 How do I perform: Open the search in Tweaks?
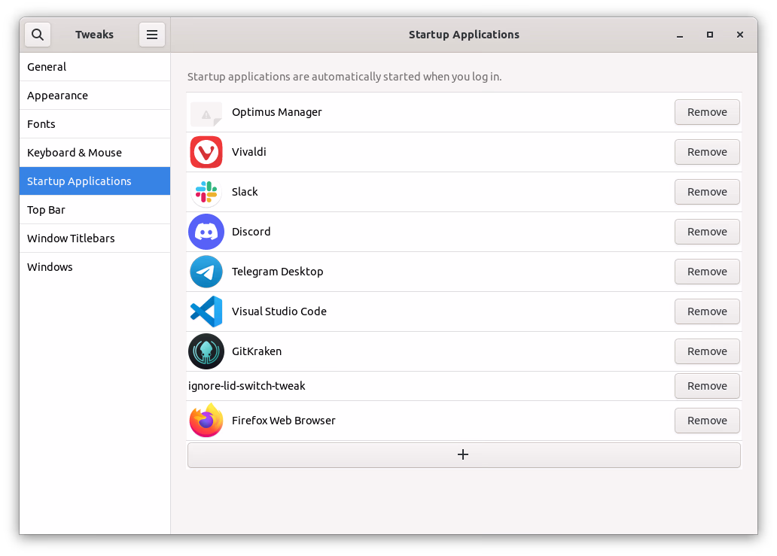click(38, 35)
